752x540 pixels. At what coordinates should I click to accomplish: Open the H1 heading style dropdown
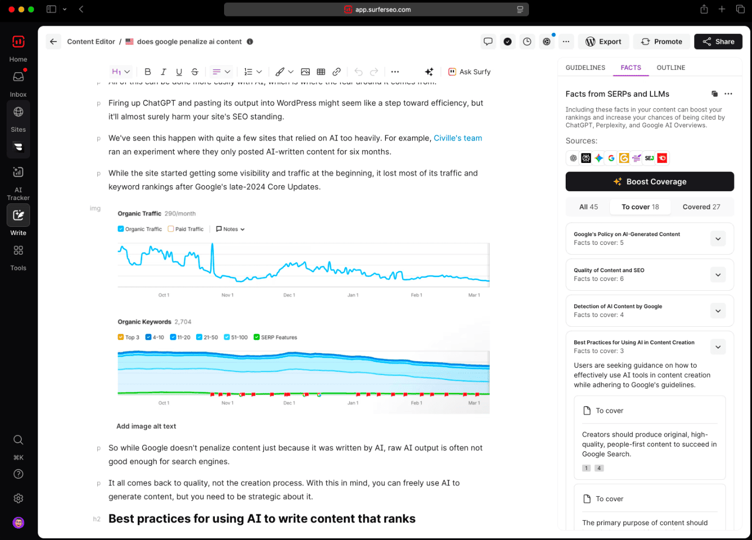[121, 72]
